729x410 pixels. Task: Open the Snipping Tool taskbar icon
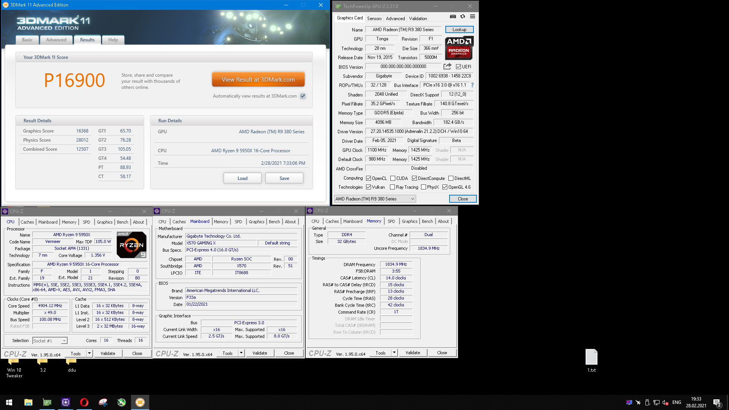tap(103, 402)
